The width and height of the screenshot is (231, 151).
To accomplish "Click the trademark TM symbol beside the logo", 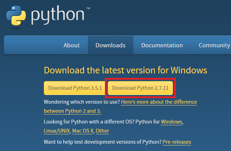I will [x=88, y=8].
